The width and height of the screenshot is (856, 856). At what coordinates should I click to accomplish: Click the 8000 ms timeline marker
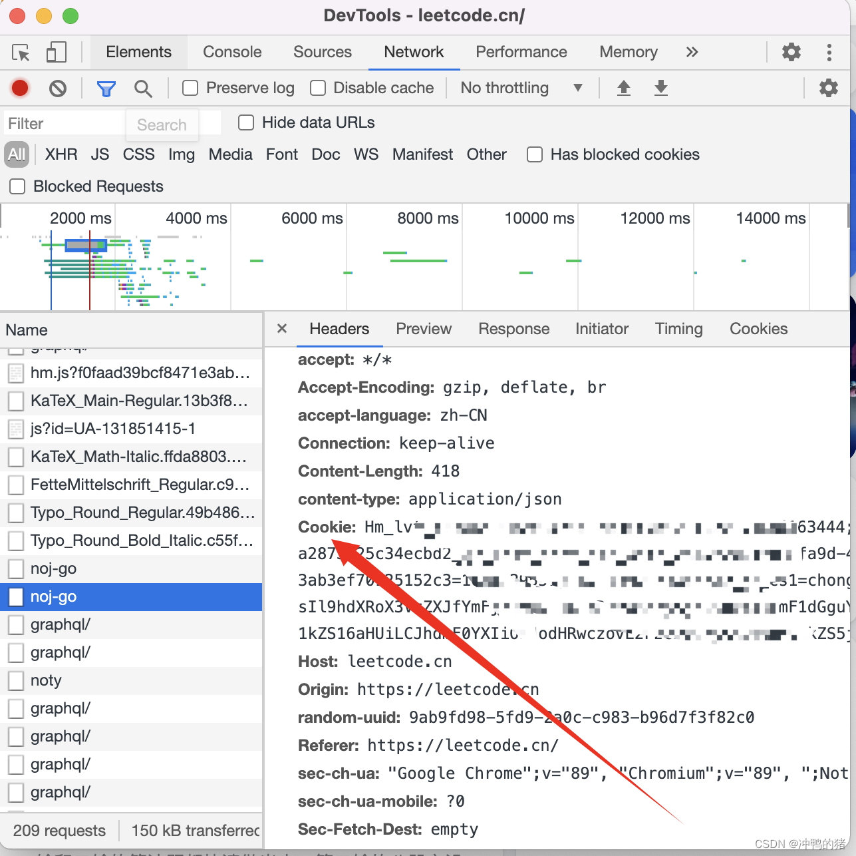(428, 218)
